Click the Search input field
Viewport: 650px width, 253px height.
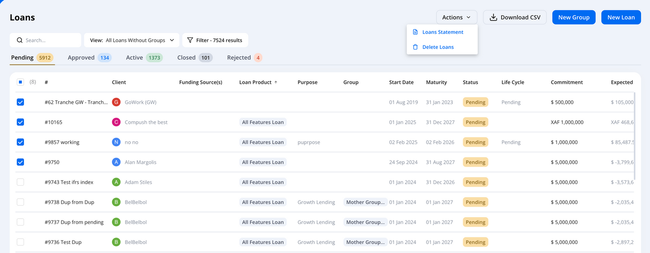point(45,40)
